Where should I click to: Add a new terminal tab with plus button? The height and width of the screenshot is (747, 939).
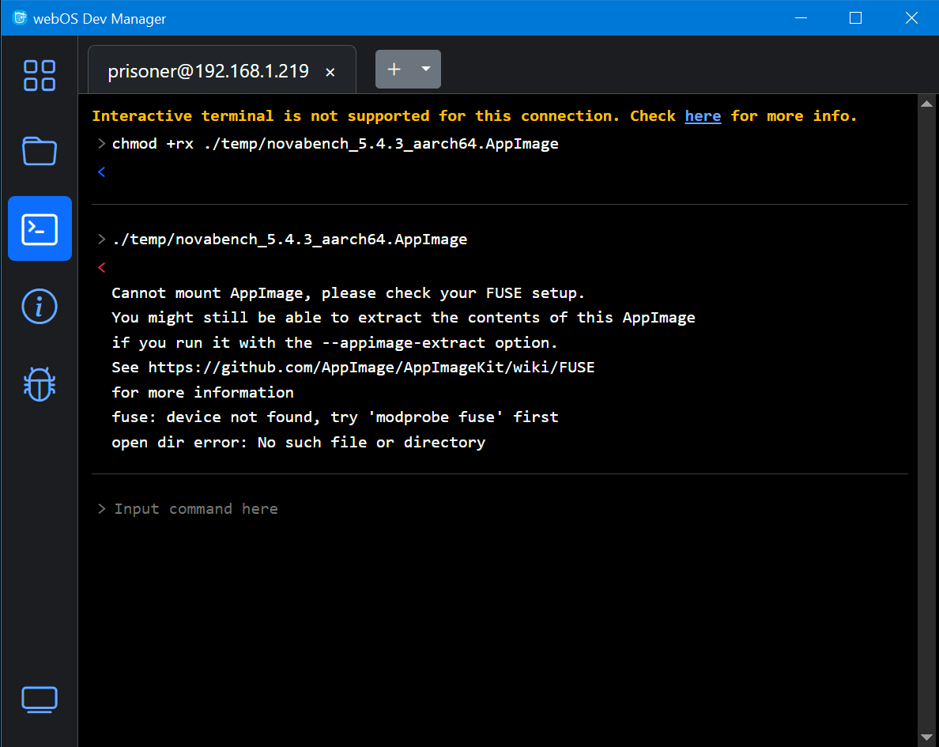click(x=394, y=70)
